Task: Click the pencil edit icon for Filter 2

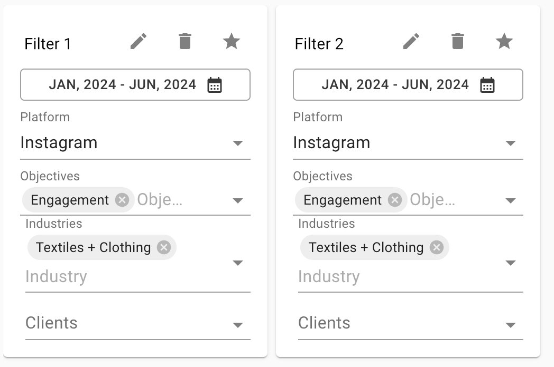Action: tap(411, 42)
